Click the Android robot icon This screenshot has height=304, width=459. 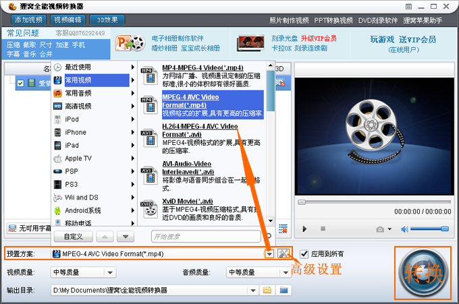point(57,210)
